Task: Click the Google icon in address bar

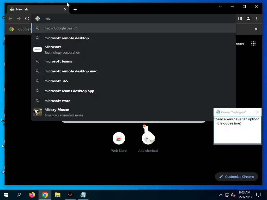Action: [38, 18]
